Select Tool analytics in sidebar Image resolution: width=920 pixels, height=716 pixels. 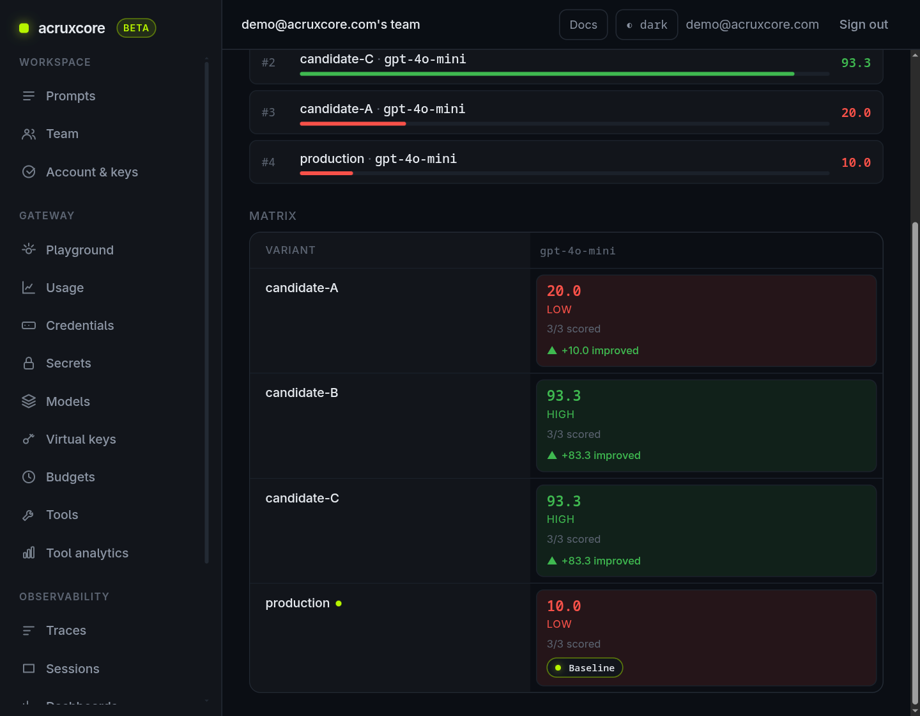pos(87,553)
